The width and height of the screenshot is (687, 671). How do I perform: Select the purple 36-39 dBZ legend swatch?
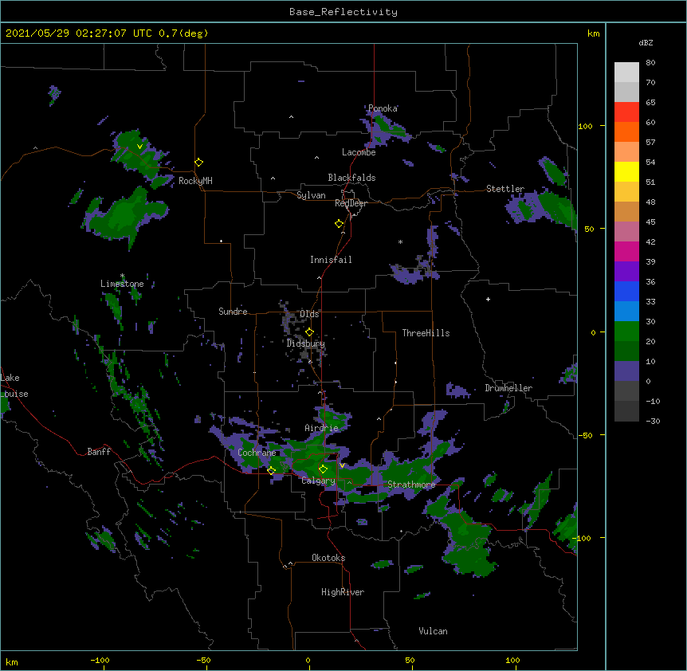click(626, 272)
